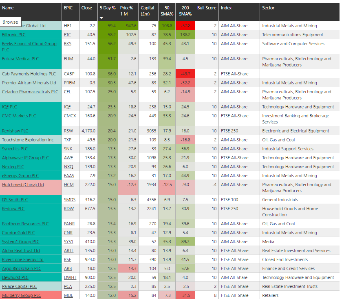Open Cab Payments Holdings PLC link
Viewport: 344px width, 299px height.
pyautogui.click(x=29, y=74)
